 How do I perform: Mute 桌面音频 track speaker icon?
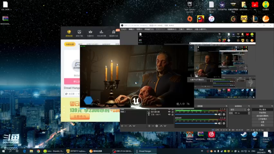pos(220,124)
